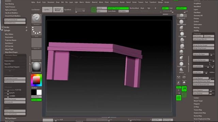Toggle the green Zadd button
Image resolution: width=218 pixels, height=122 pixels.
coord(165,8)
